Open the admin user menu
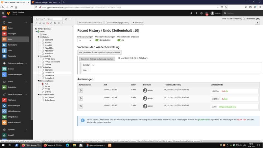The width and height of the screenshot is (263, 148). (x=216, y=13)
